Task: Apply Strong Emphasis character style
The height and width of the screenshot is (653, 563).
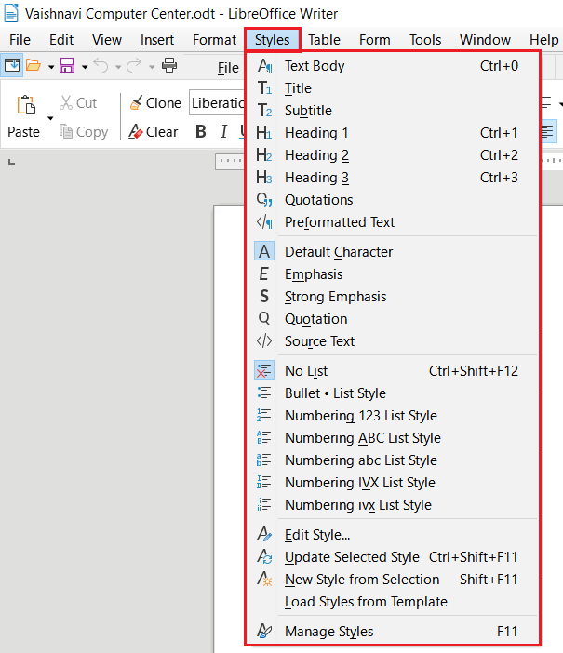Action: pyautogui.click(x=393, y=297)
